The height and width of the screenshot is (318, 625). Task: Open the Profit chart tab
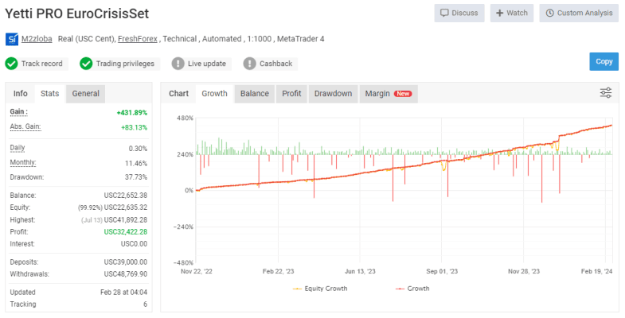click(x=291, y=94)
